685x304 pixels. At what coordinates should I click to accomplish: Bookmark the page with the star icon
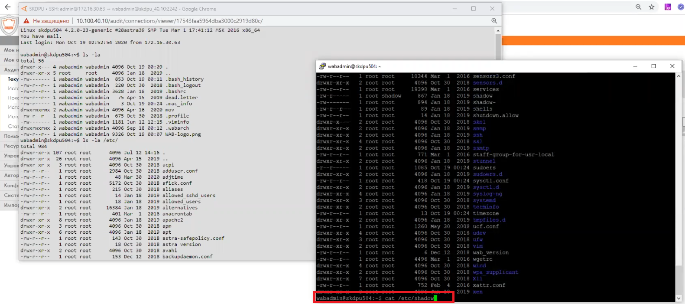(652, 7)
